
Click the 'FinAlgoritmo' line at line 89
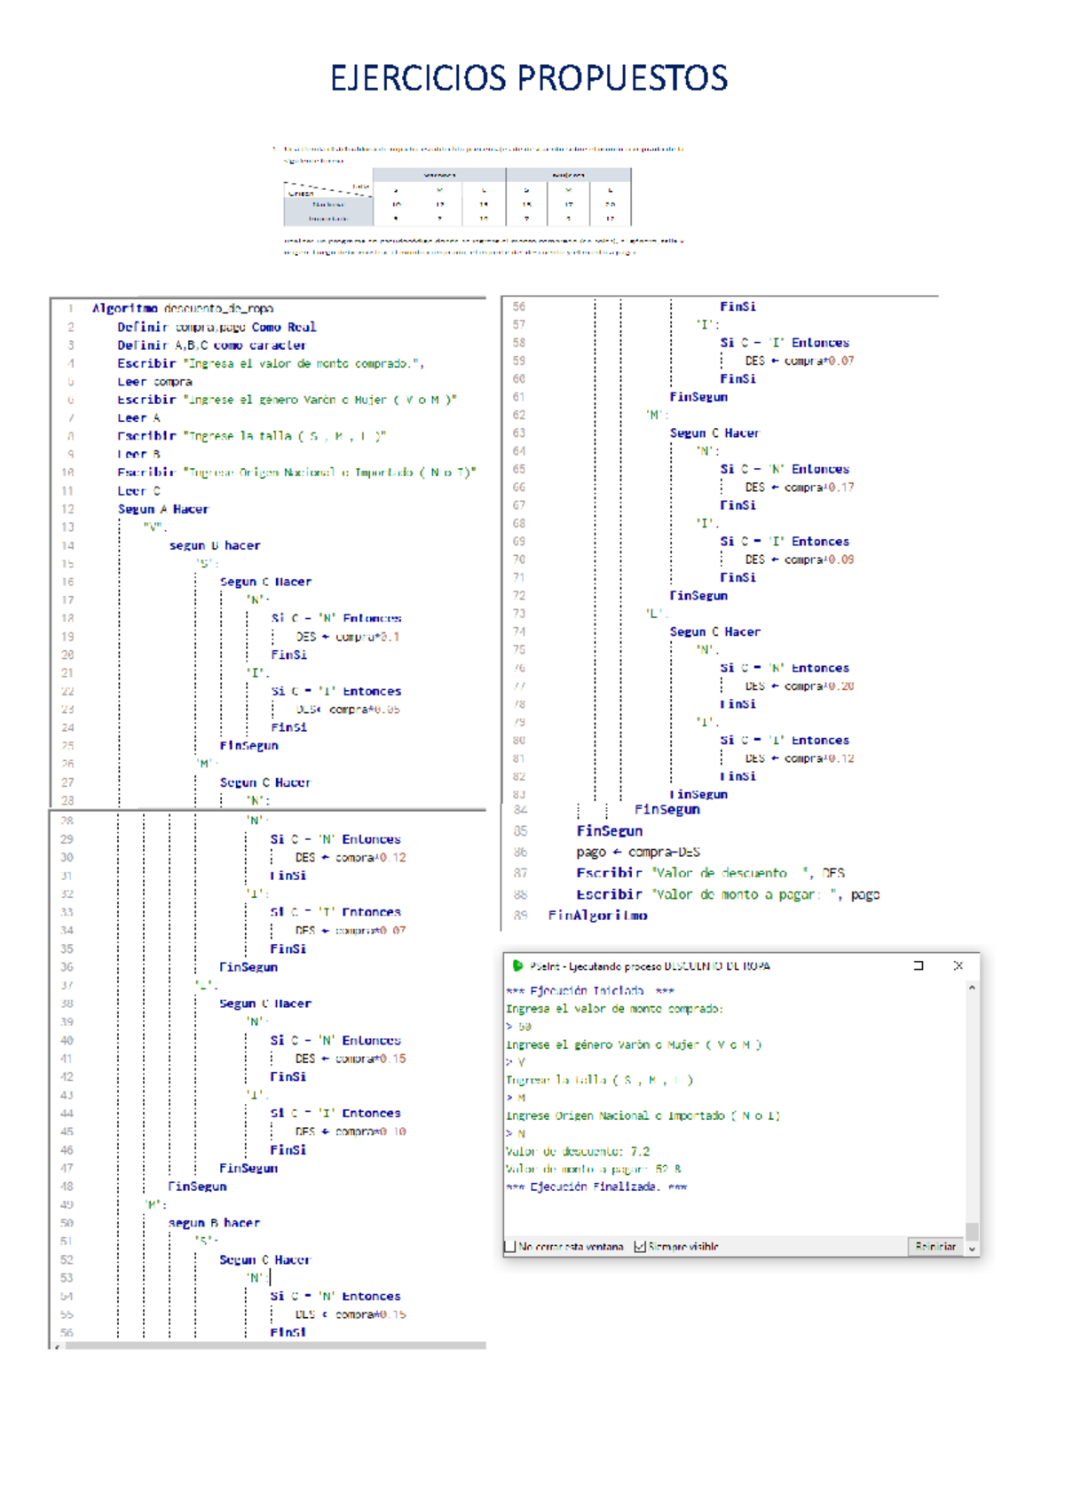tap(597, 915)
